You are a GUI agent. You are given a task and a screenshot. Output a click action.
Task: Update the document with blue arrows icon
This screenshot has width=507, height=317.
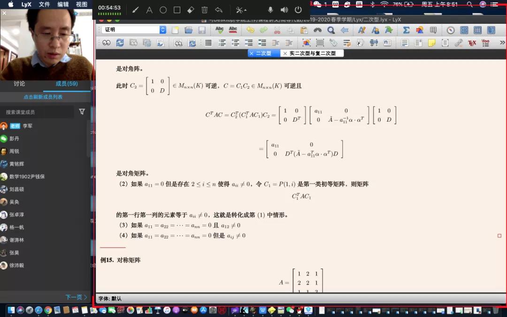click(120, 43)
